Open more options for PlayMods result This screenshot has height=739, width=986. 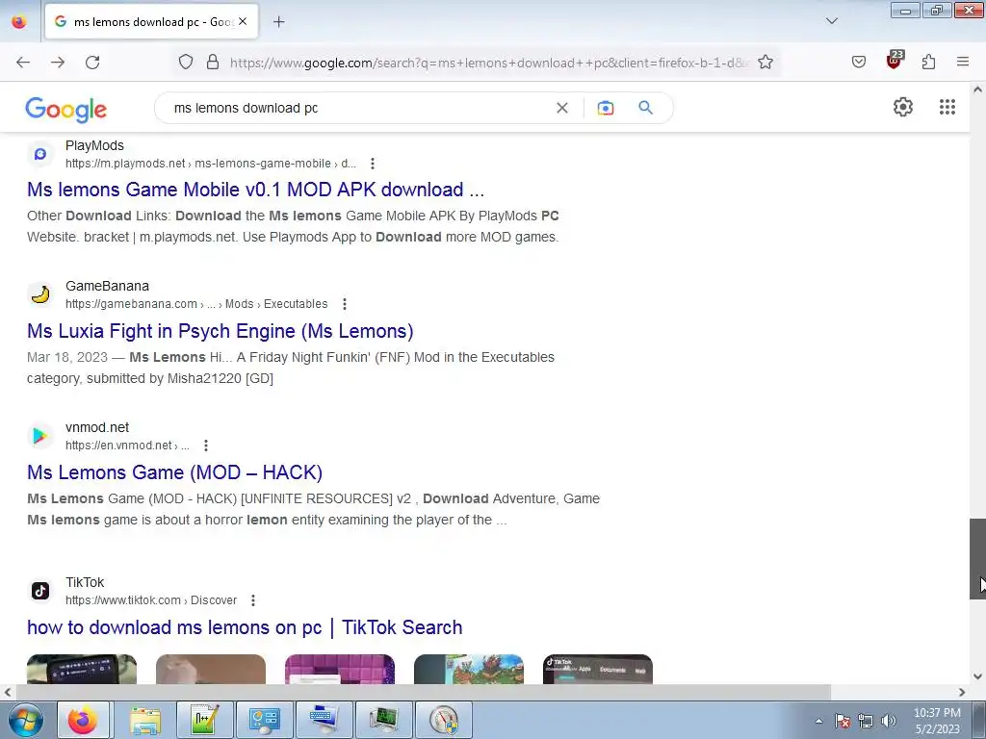(x=373, y=164)
